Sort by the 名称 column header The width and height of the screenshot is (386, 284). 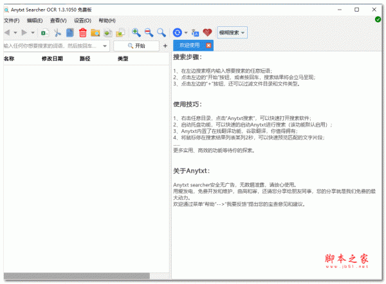pos(9,58)
